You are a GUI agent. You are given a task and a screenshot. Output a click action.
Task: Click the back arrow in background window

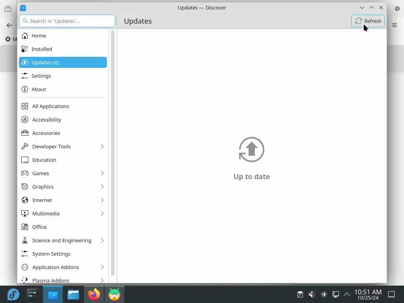coord(9,25)
